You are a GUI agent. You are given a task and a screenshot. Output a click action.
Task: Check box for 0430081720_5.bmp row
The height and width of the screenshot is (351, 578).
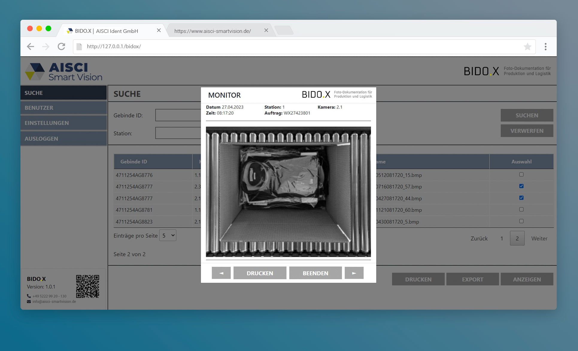click(521, 221)
